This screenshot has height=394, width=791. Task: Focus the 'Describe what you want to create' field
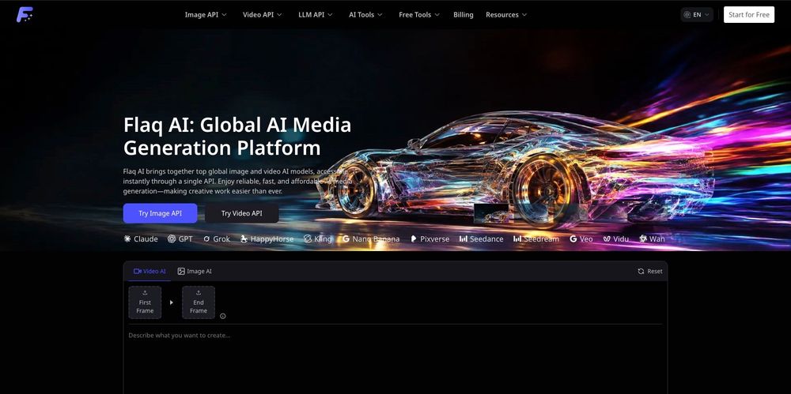(395, 360)
